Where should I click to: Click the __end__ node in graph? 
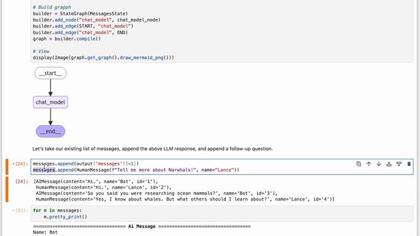coord(51,131)
